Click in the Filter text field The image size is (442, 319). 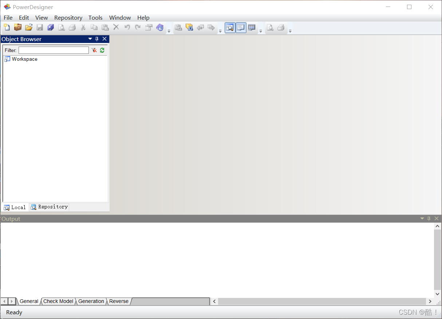[54, 50]
